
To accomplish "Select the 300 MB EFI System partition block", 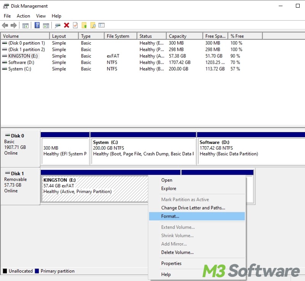I will point(65,149).
